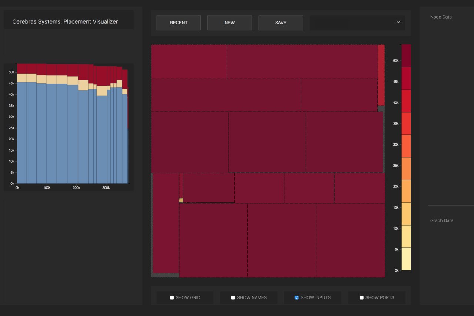Viewport: 474px width, 316px height.
Task: Click the dropdown chevron next to SAVE
Action: point(398,22)
